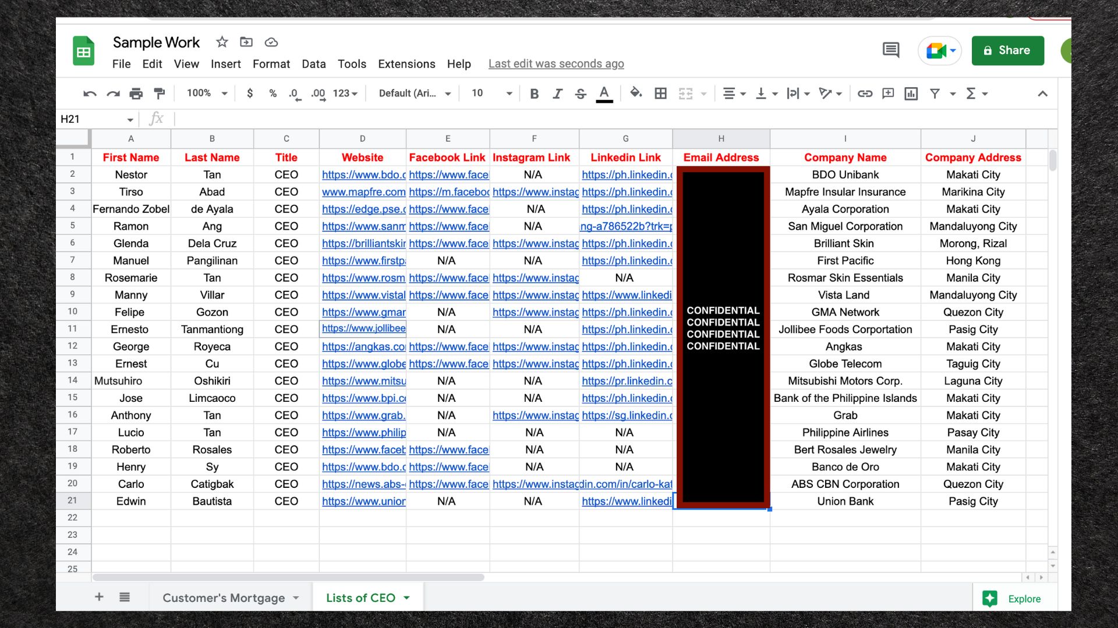Toggle strikethrough formatting
The width and height of the screenshot is (1118, 628).
pyautogui.click(x=581, y=94)
